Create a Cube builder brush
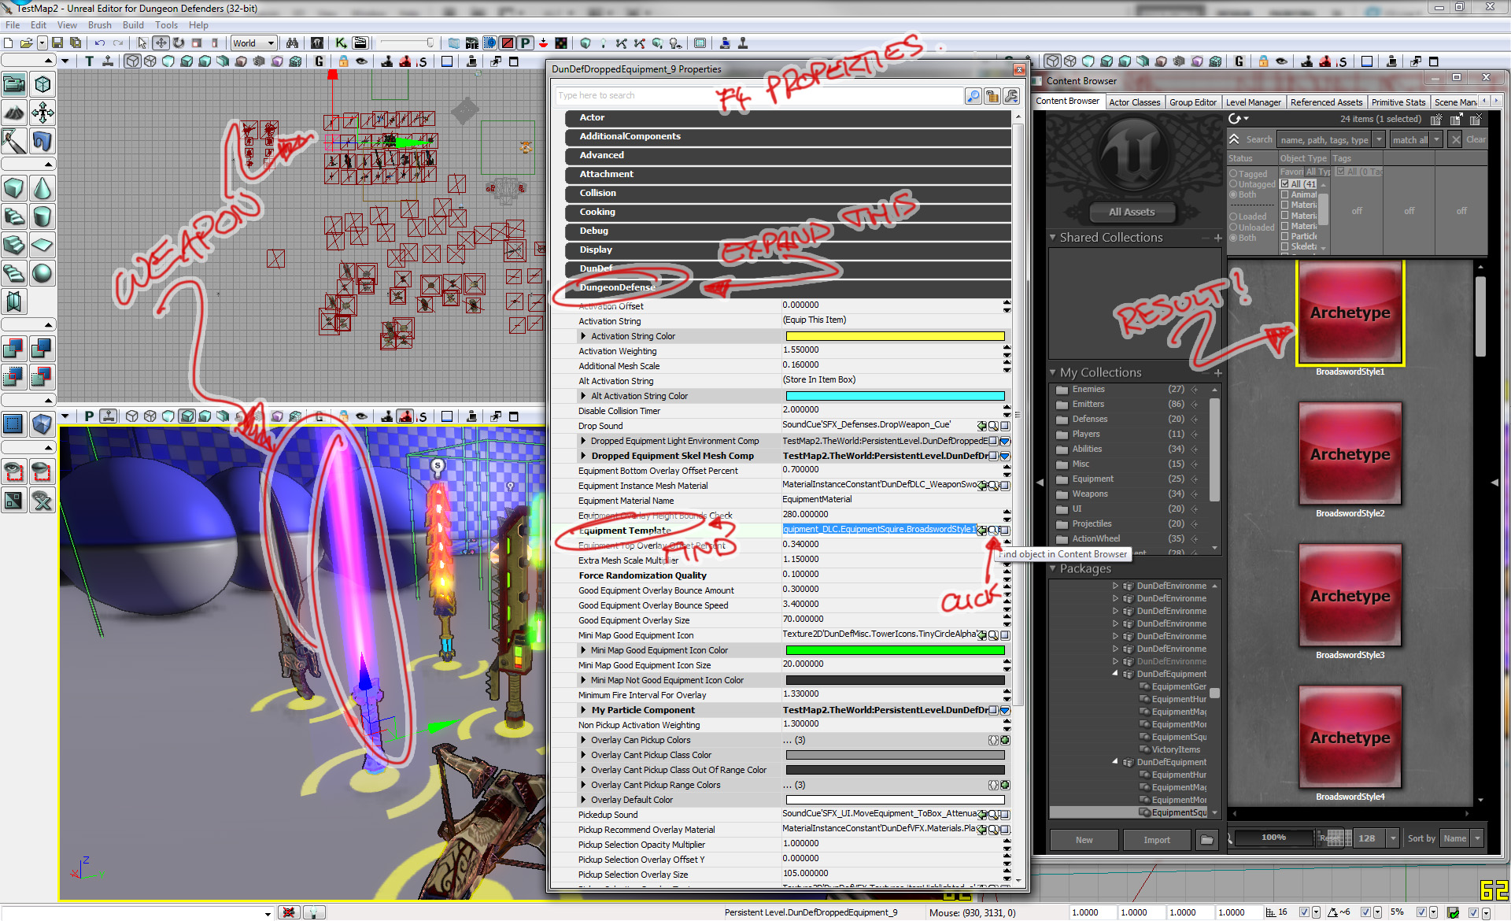This screenshot has width=1511, height=921. tap(14, 188)
